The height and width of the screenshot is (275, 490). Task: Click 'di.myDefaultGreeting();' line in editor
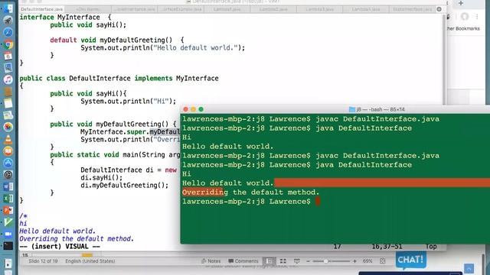pos(124,185)
